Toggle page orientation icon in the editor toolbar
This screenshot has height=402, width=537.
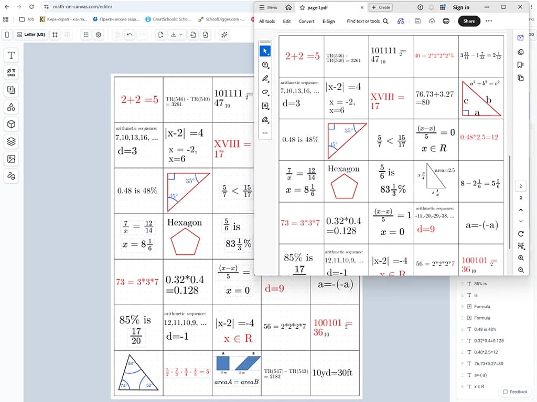click(x=7, y=35)
